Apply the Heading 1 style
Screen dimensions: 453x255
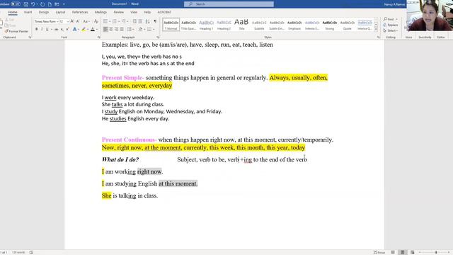click(206, 25)
